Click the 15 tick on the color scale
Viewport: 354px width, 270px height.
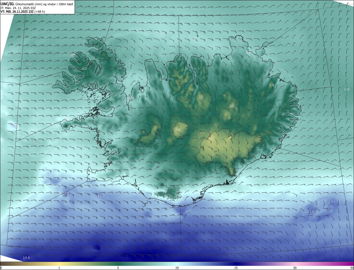click(236, 268)
